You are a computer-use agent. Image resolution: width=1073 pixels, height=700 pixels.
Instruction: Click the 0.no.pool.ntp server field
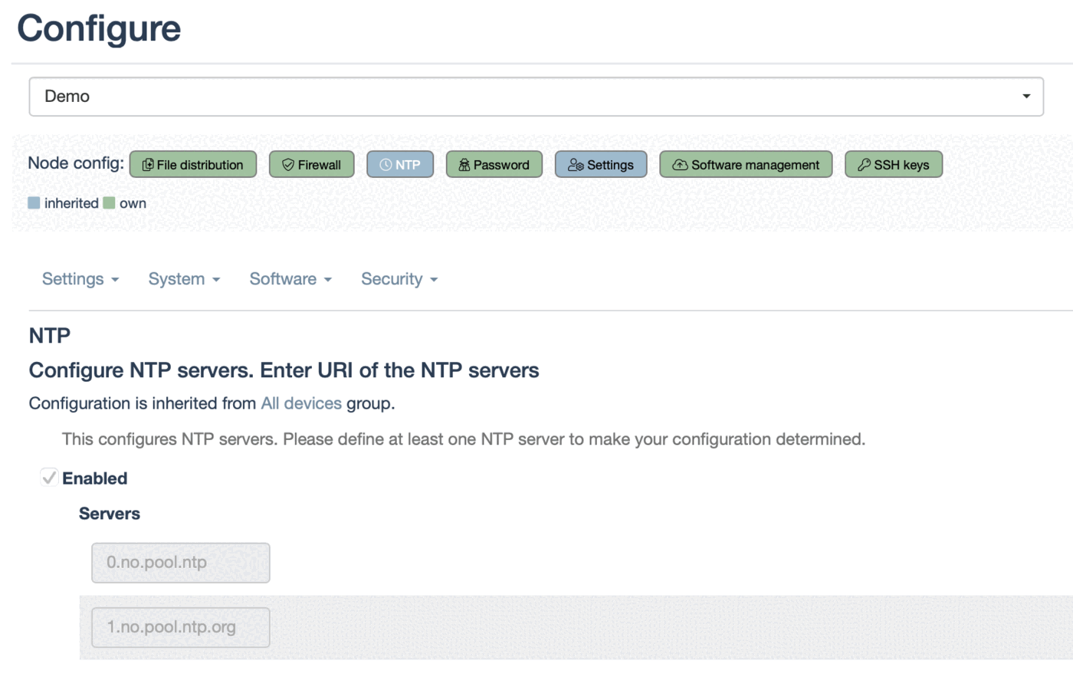click(181, 563)
